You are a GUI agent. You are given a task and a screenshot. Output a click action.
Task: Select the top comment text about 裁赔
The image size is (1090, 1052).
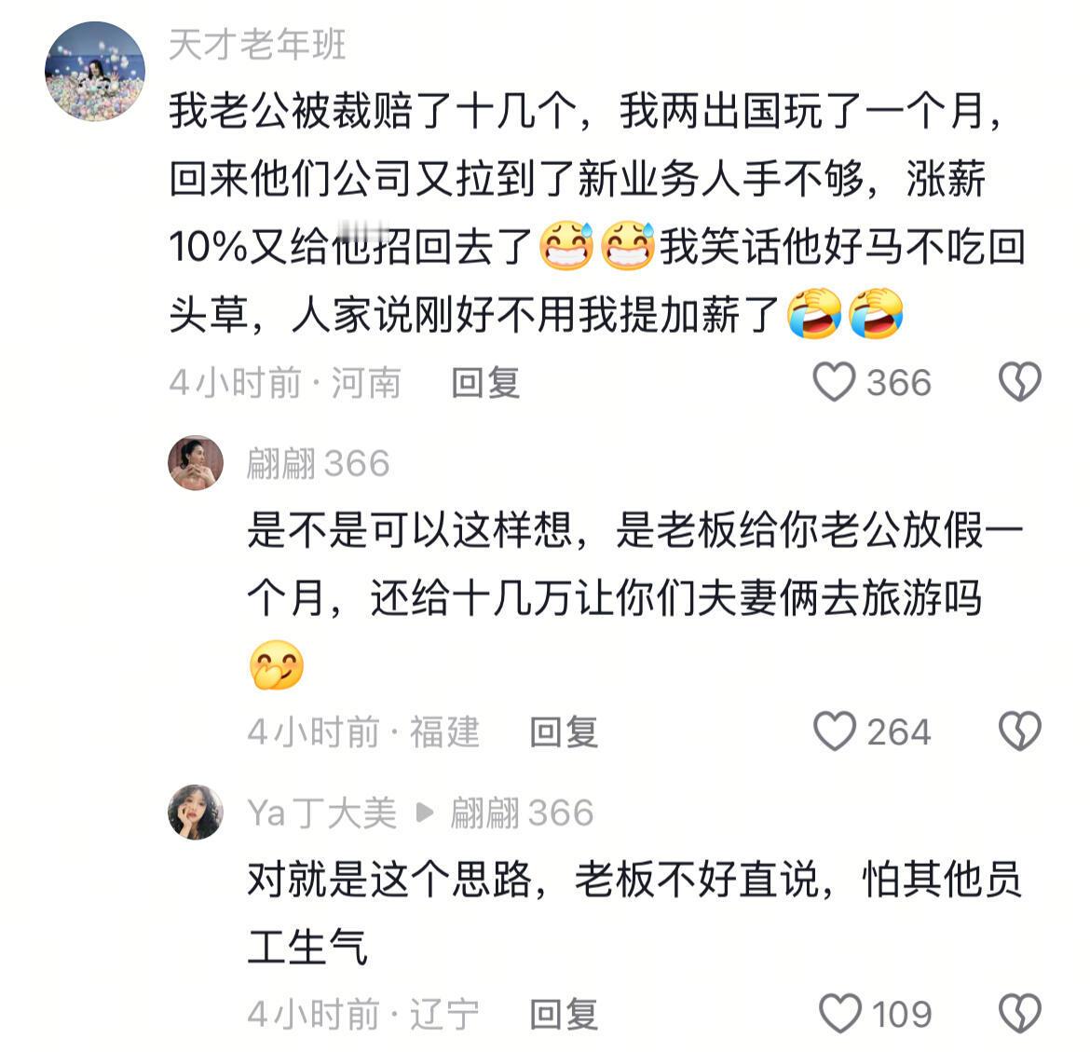point(598,212)
